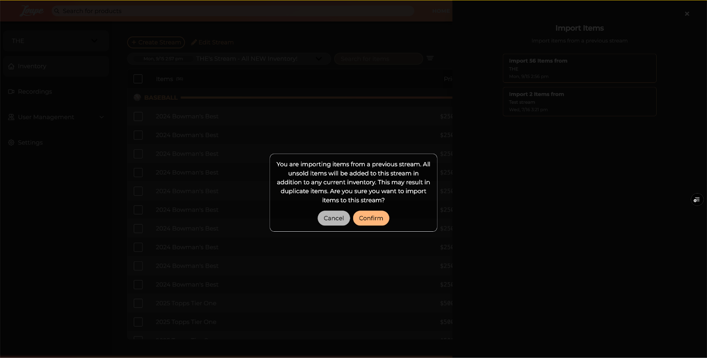Close the Import Items panel
This screenshot has width=707, height=358.
point(687,14)
